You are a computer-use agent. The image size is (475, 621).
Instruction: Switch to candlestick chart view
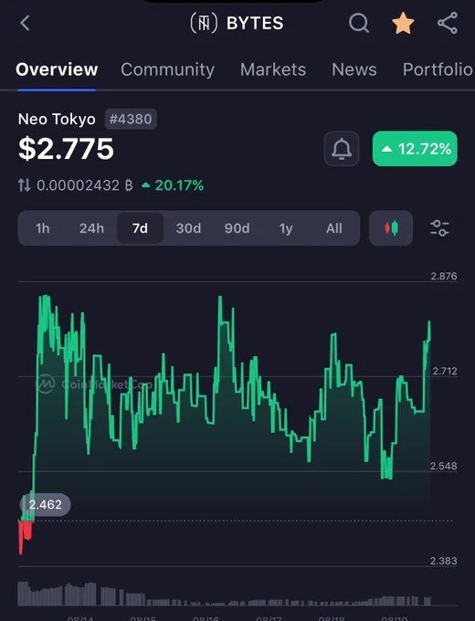391,228
